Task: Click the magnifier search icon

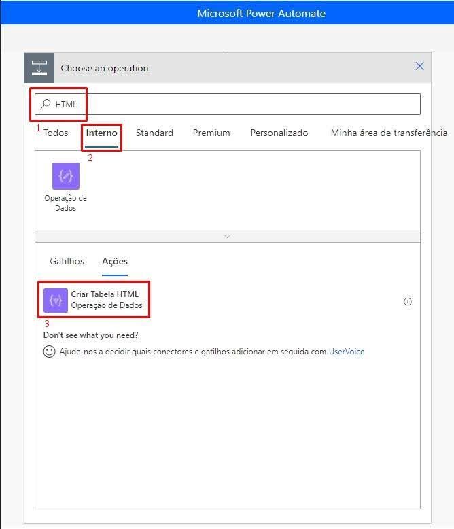Action: coord(46,104)
